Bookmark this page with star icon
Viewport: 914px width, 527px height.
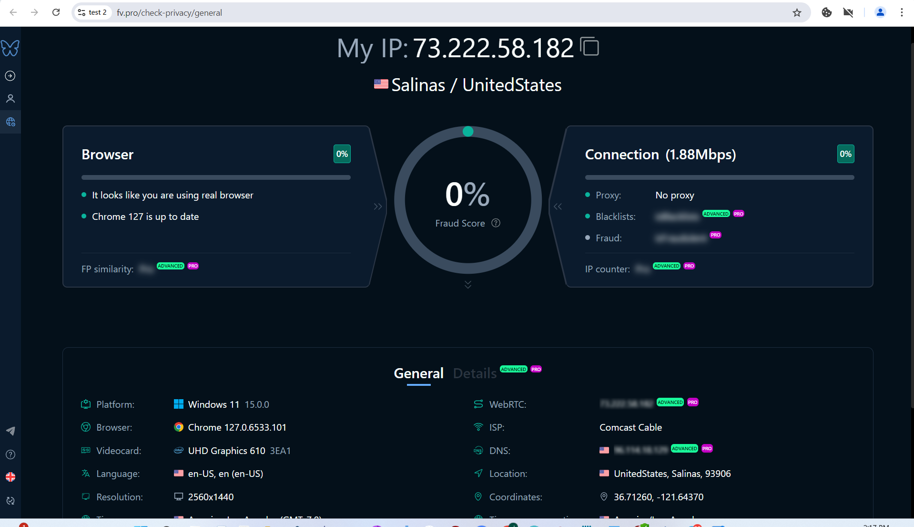tap(797, 13)
